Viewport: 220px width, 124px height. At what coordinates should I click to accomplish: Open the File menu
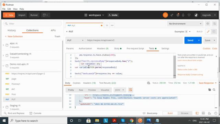pos(4,9)
